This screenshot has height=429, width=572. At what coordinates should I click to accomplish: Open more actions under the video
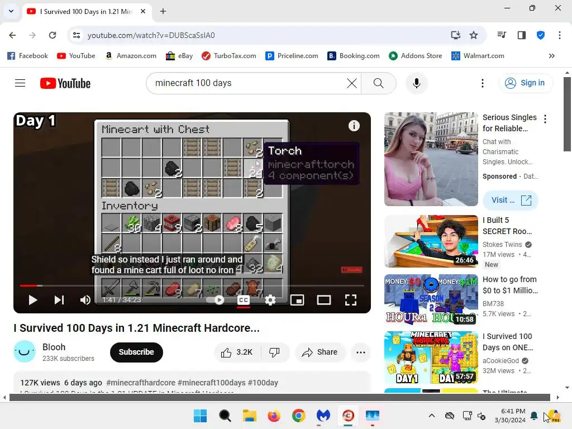(360, 352)
